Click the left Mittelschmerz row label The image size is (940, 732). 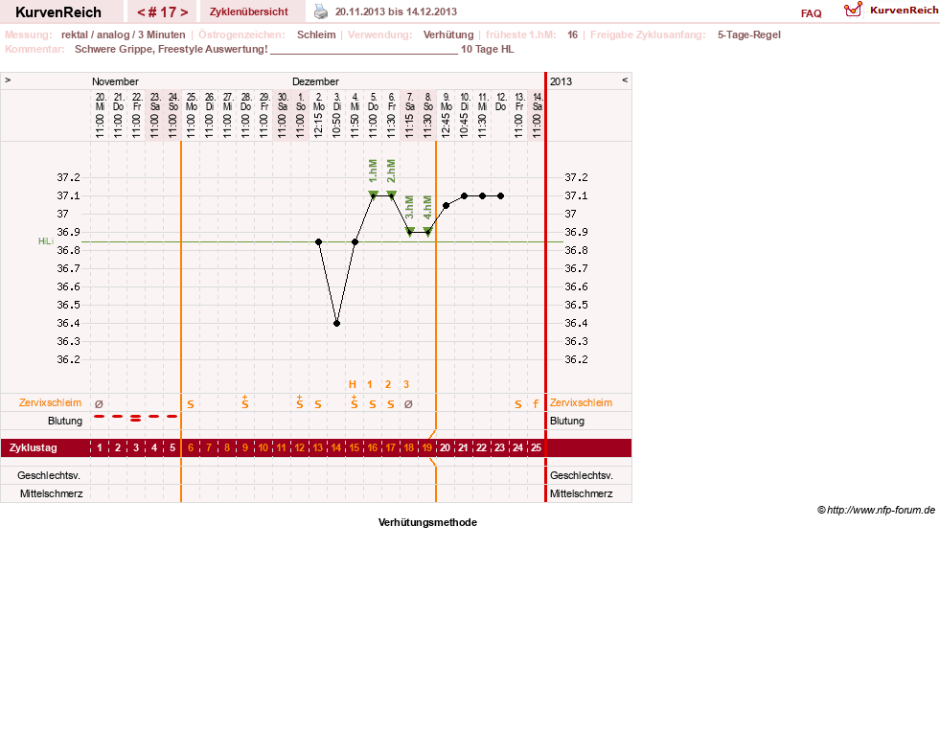[x=52, y=493]
